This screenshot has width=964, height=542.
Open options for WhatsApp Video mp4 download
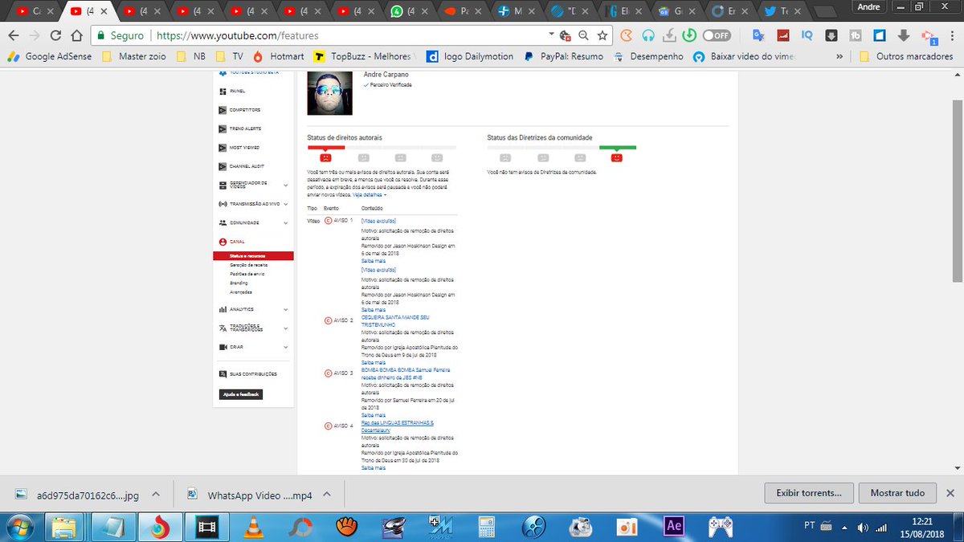pos(328,495)
